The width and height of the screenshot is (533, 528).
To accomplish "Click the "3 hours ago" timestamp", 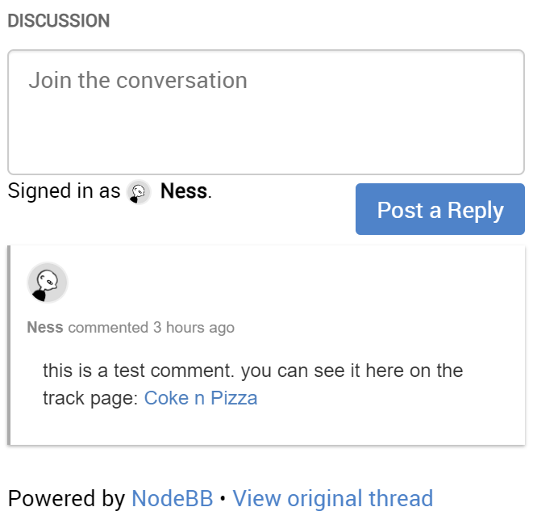I will pos(194,328).
